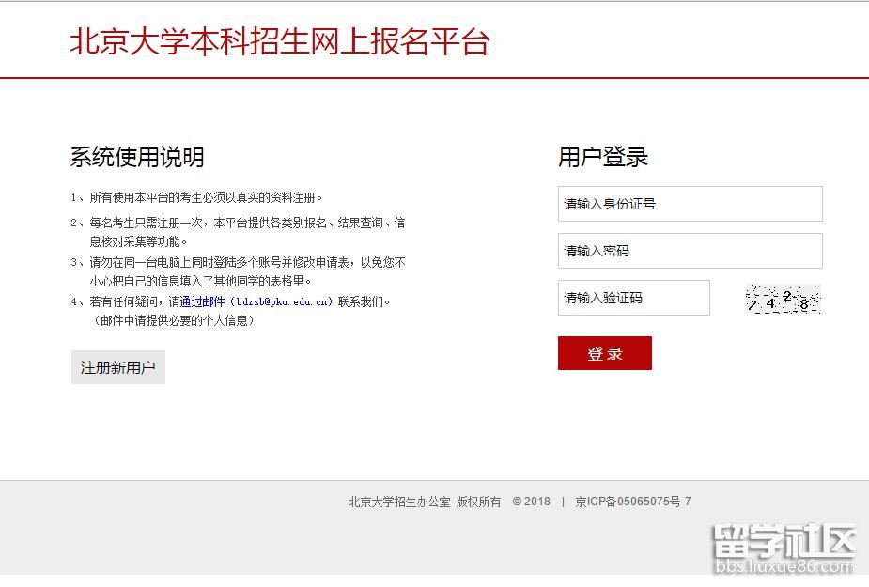Click the 北京大学本科招生网上报名平台 page title
The image size is (869, 587).
point(279,42)
